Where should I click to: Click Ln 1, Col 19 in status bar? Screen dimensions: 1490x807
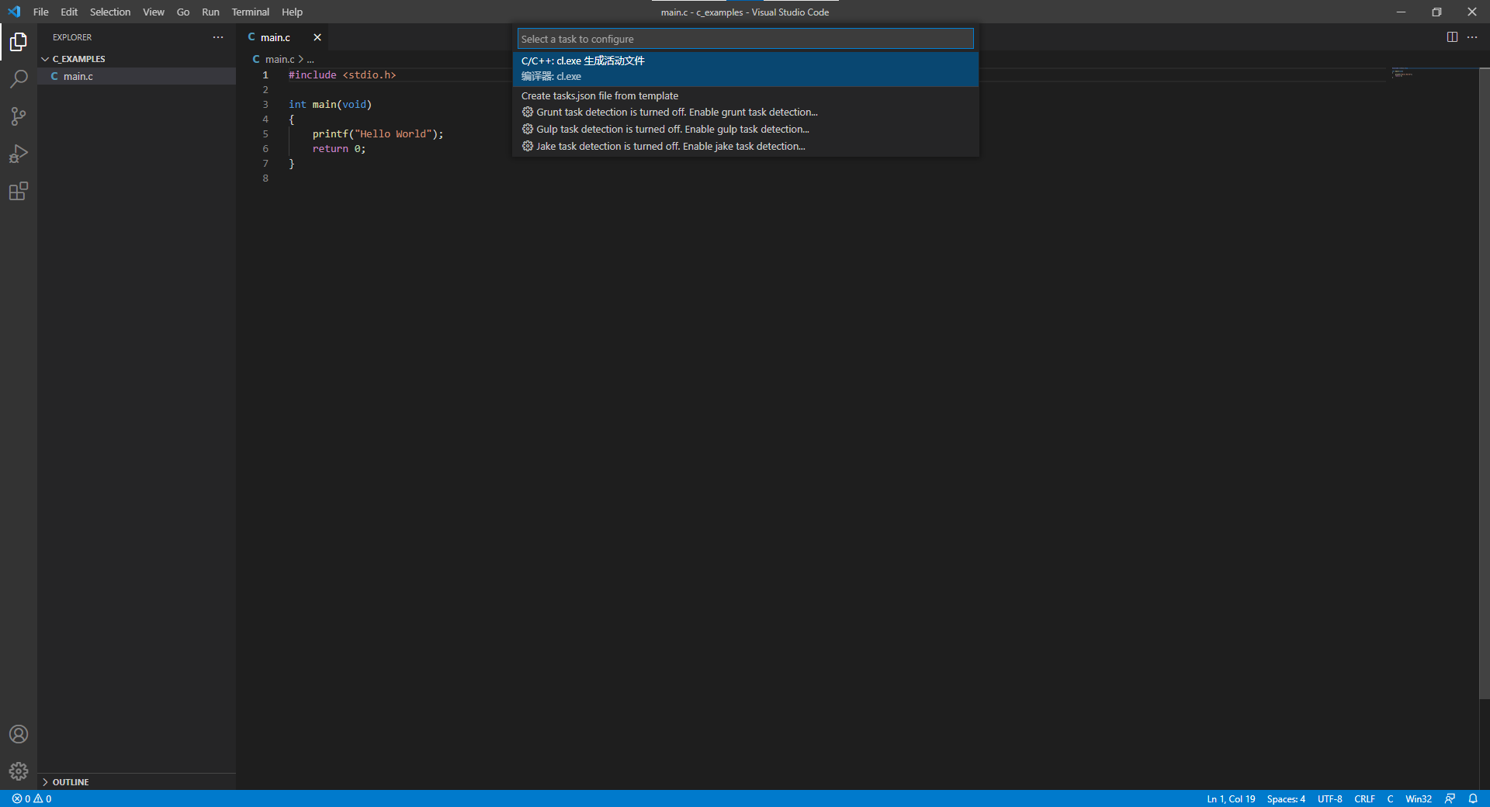coord(1231,798)
